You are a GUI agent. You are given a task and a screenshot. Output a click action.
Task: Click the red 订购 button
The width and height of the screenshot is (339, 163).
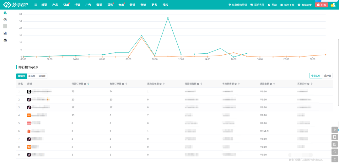click(x=321, y=5)
